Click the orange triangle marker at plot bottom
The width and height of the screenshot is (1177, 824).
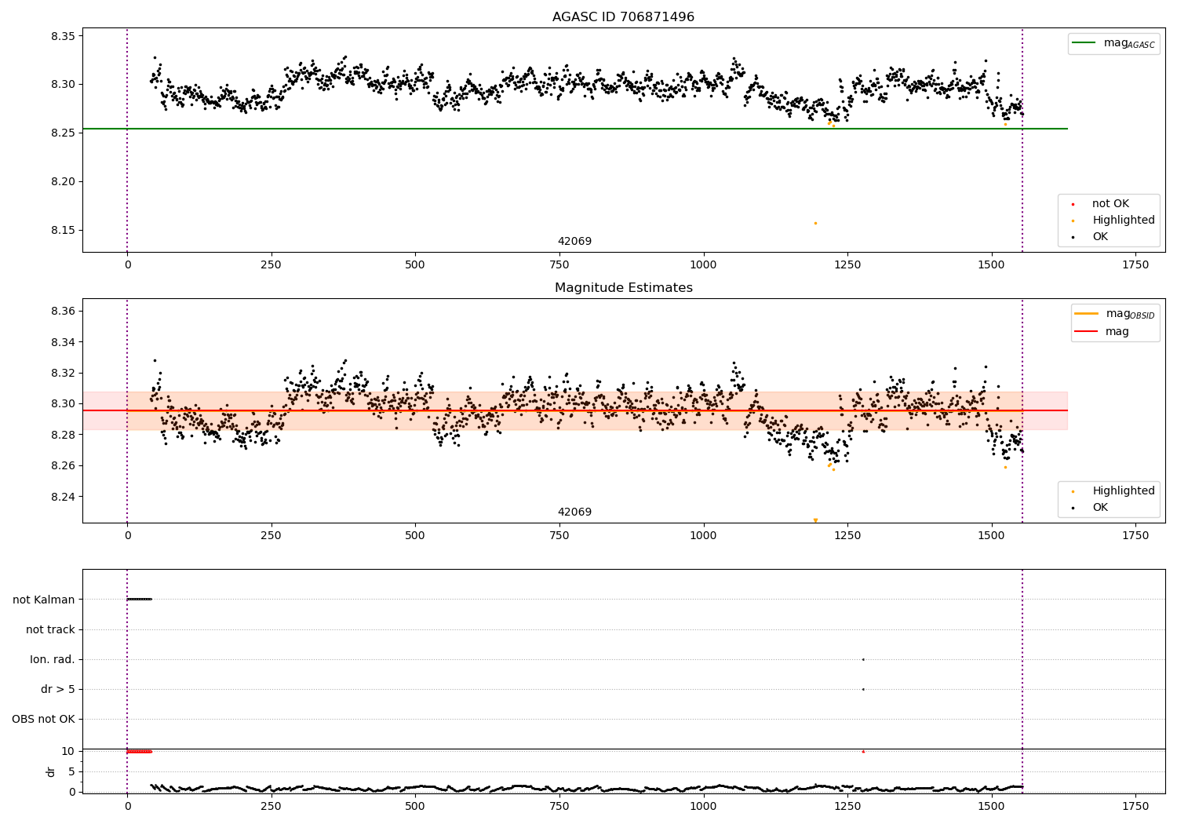(x=815, y=520)
